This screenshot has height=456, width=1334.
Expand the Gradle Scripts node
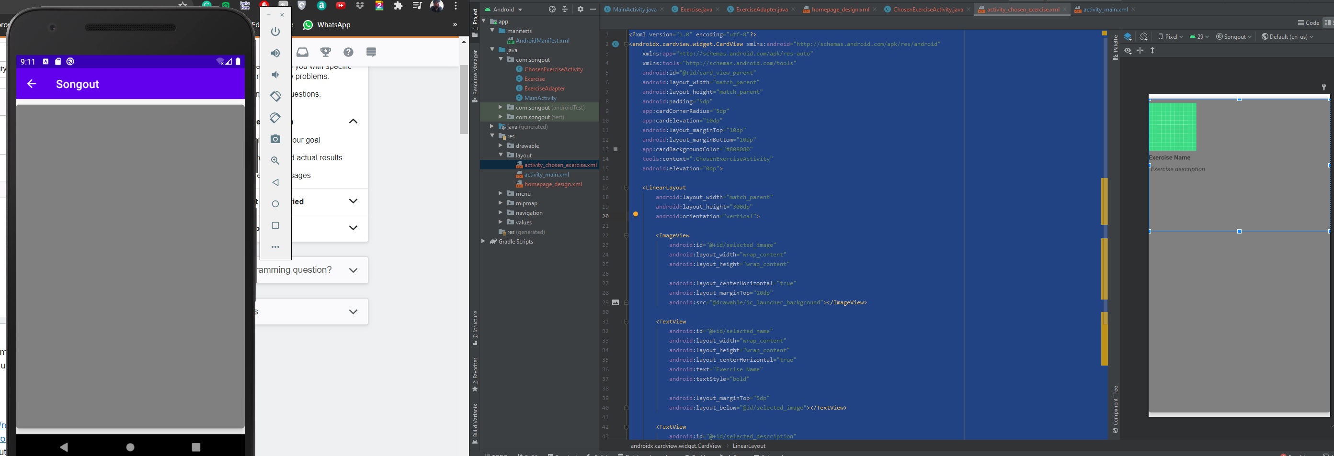[483, 241]
